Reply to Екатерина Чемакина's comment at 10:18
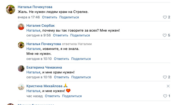Viewport: 176px width, 105px height. coord(61,77)
